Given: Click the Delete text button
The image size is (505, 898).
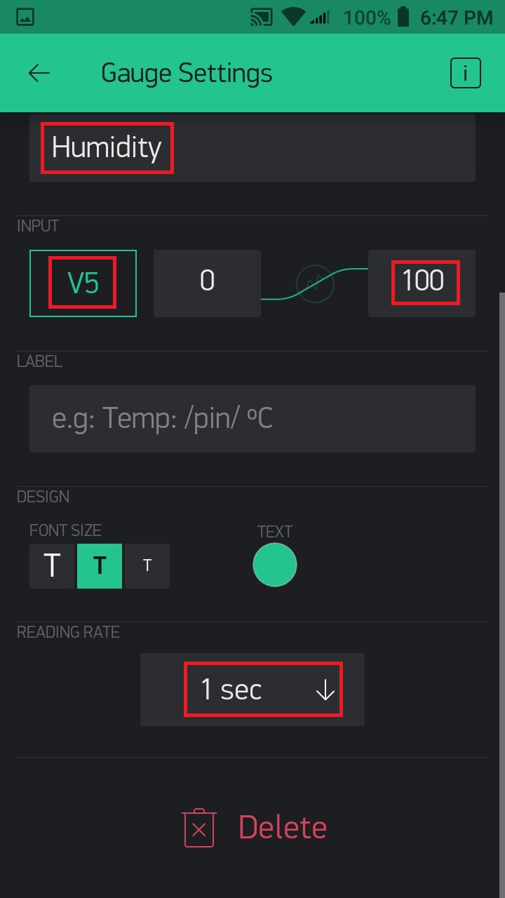Looking at the screenshot, I should click(282, 828).
